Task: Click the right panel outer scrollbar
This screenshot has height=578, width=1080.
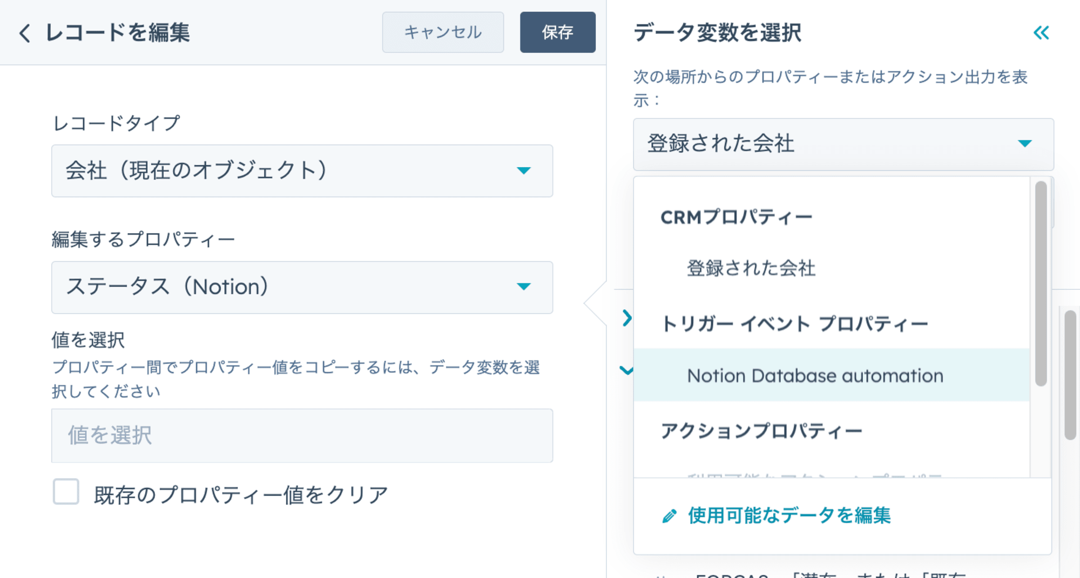Action: click(x=1070, y=375)
